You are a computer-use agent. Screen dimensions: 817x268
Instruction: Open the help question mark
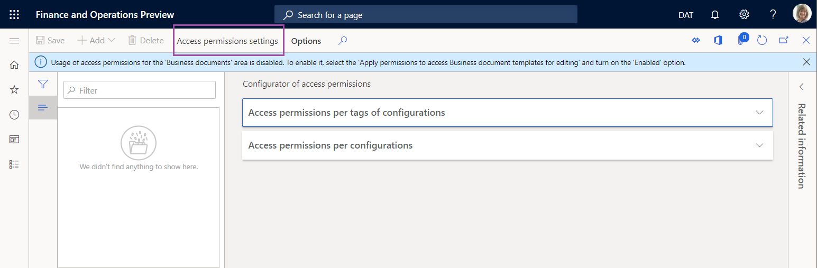(773, 15)
